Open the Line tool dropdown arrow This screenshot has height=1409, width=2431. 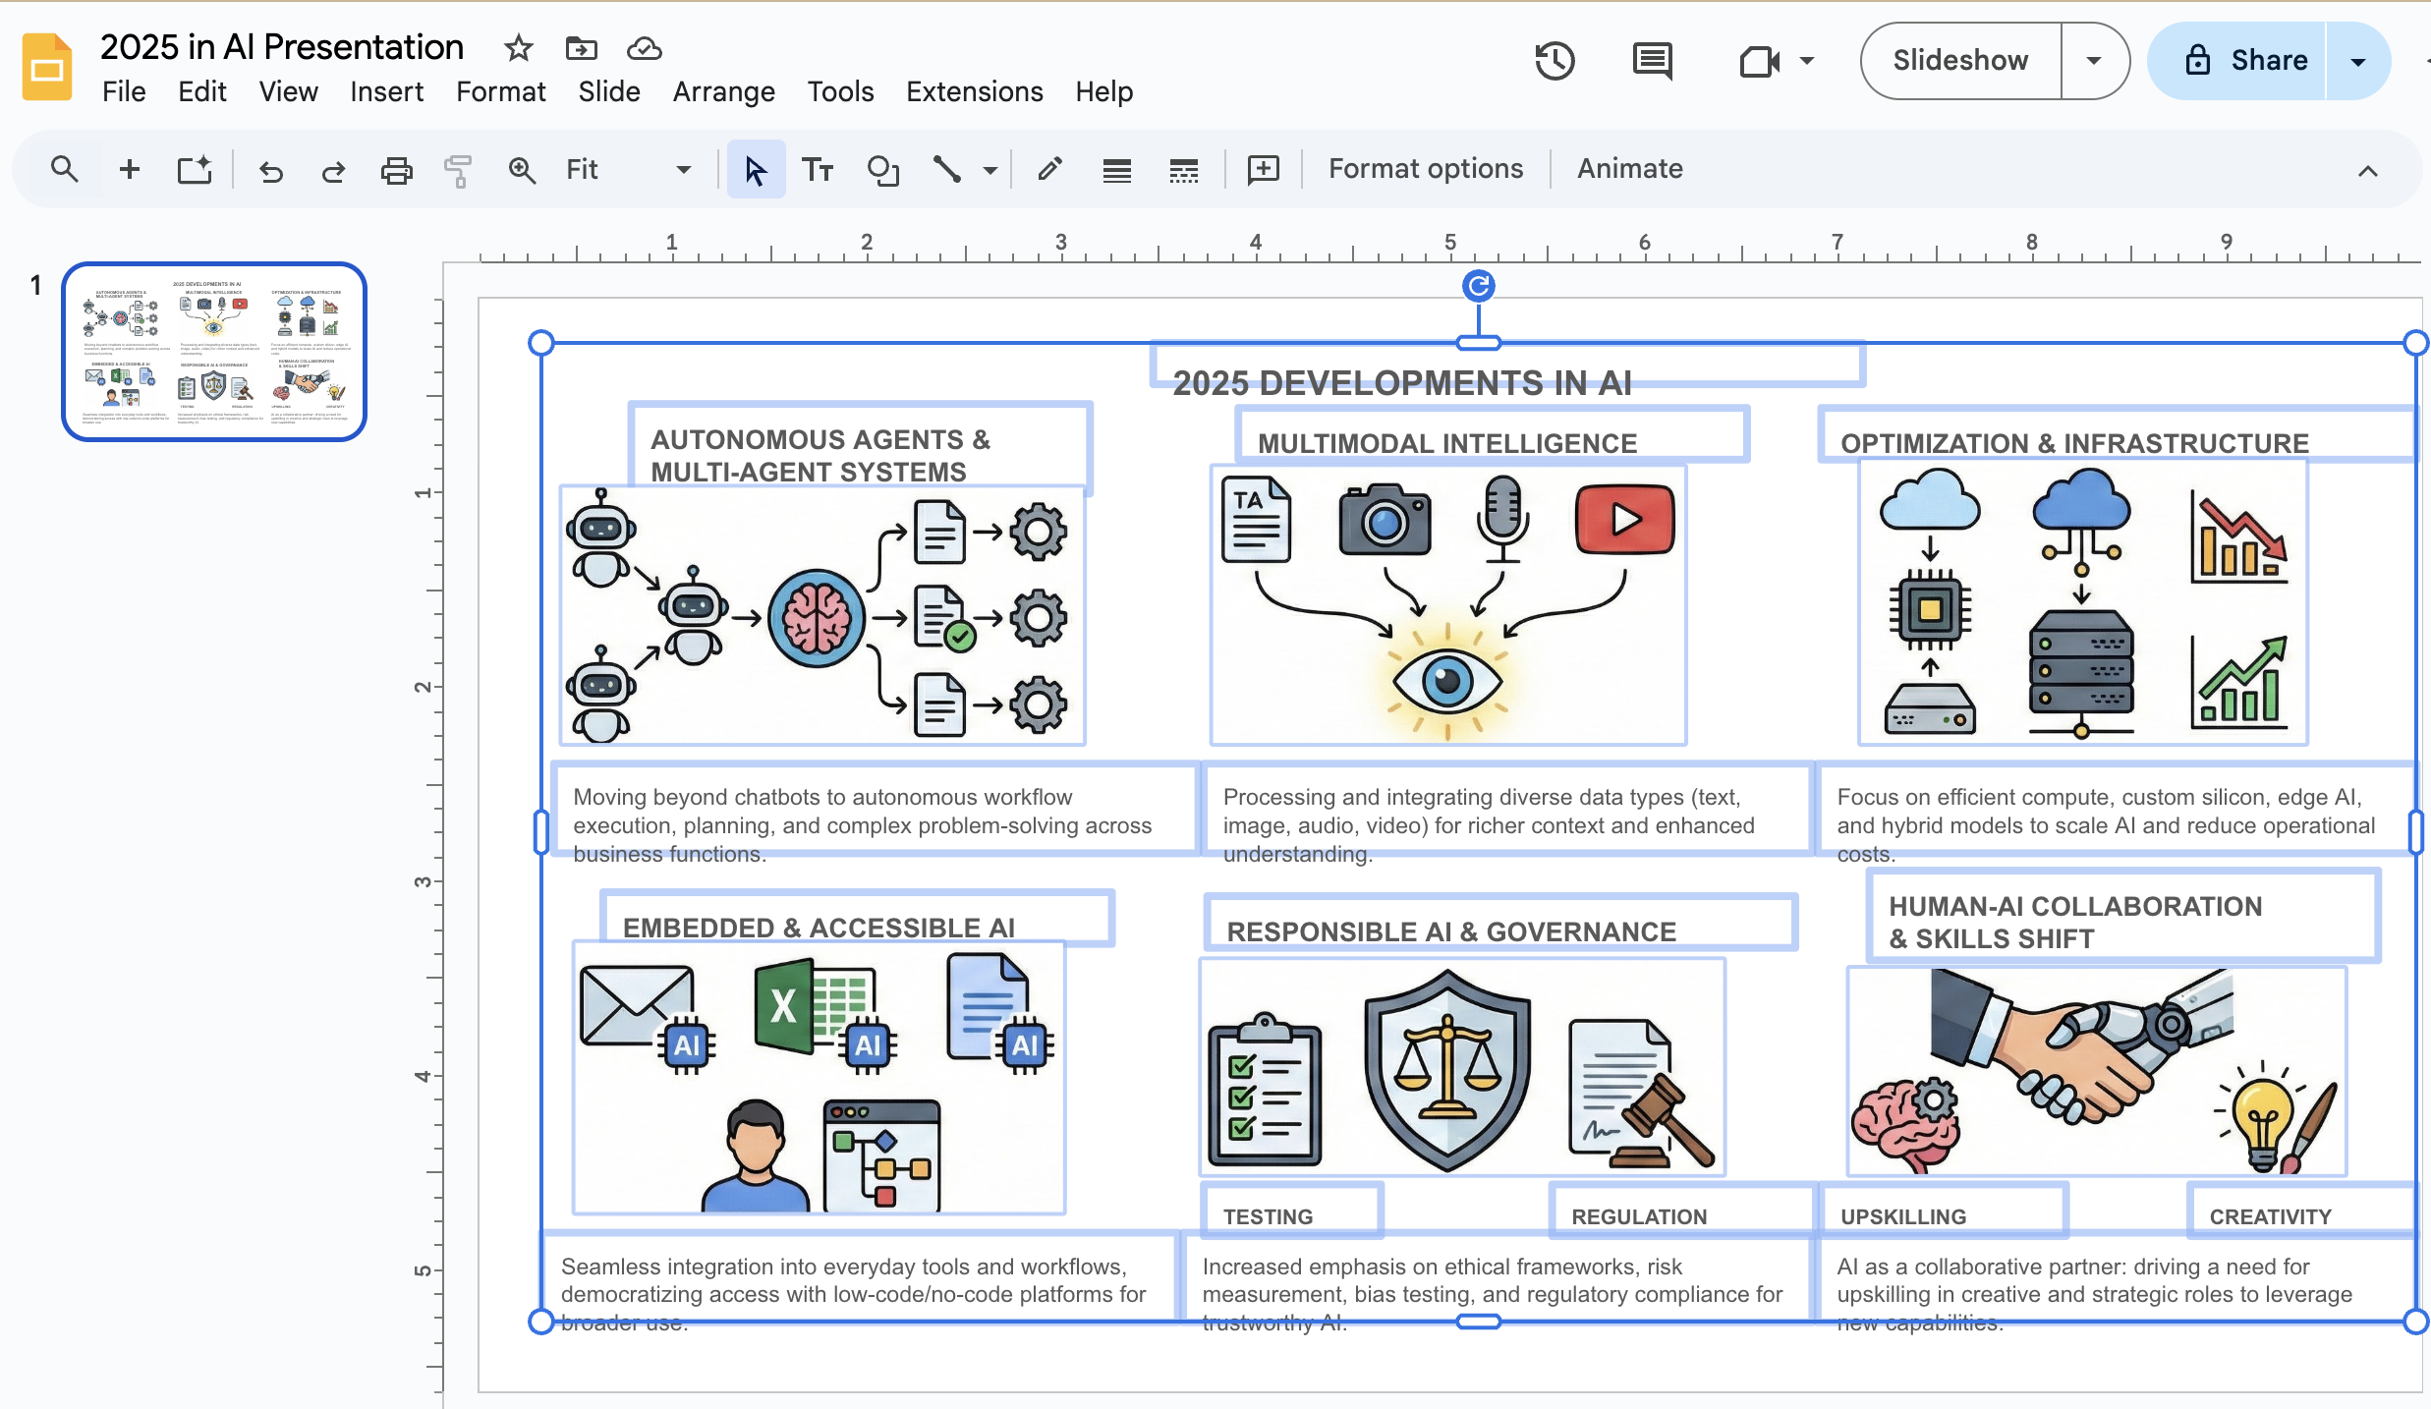[990, 170]
